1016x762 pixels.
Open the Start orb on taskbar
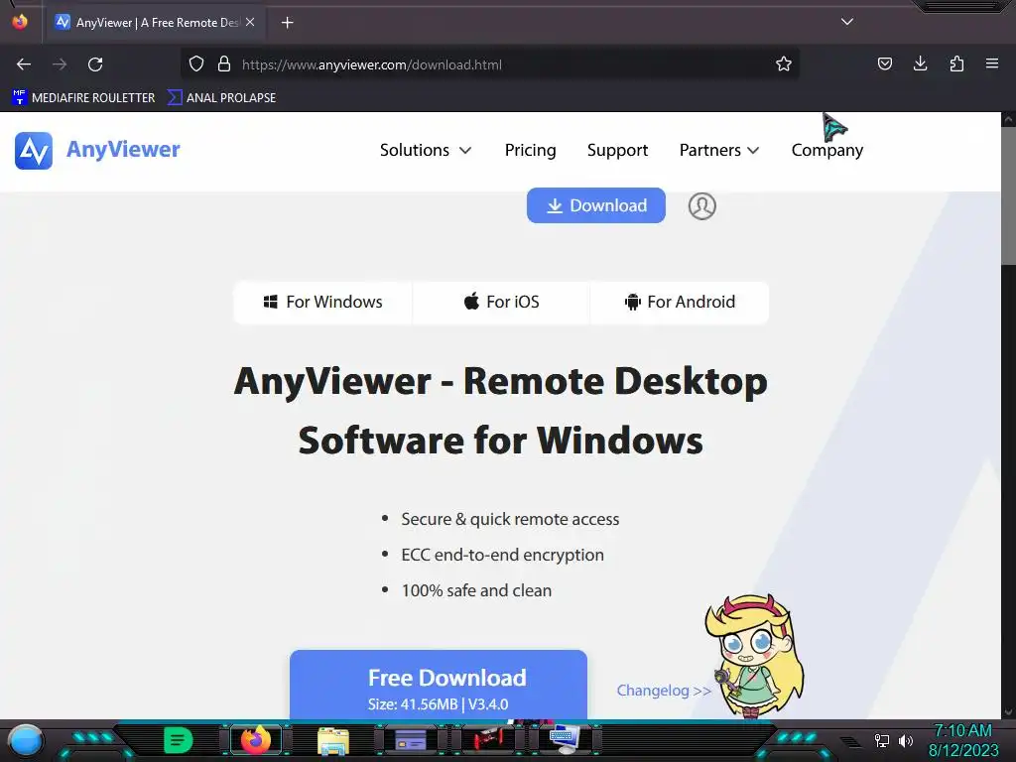click(x=26, y=741)
